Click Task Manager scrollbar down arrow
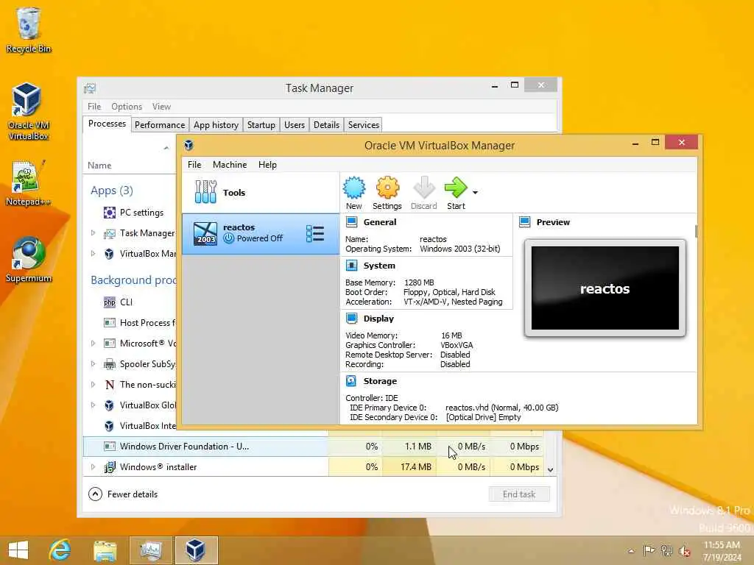This screenshot has height=565, width=754. click(x=551, y=469)
